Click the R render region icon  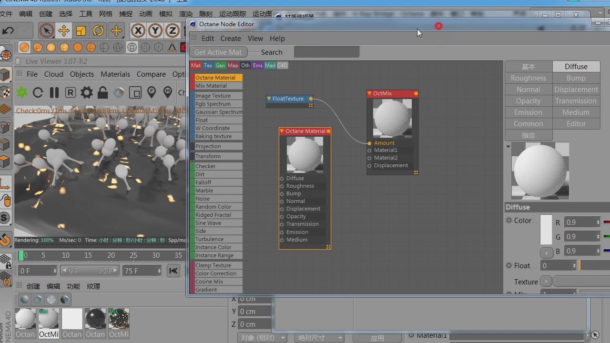(x=71, y=92)
